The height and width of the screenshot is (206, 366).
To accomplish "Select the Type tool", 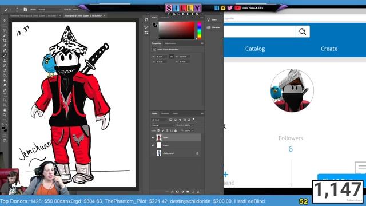I will 5,95.
